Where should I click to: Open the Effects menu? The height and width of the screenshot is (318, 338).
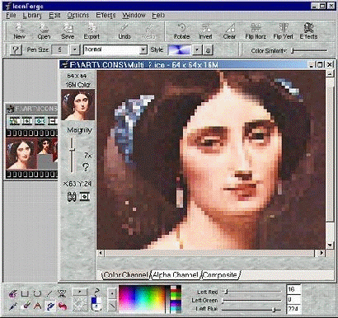106,15
